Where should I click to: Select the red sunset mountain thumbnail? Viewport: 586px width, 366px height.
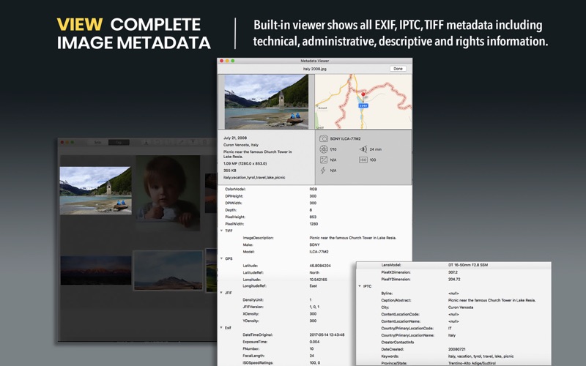click(96, 270)
